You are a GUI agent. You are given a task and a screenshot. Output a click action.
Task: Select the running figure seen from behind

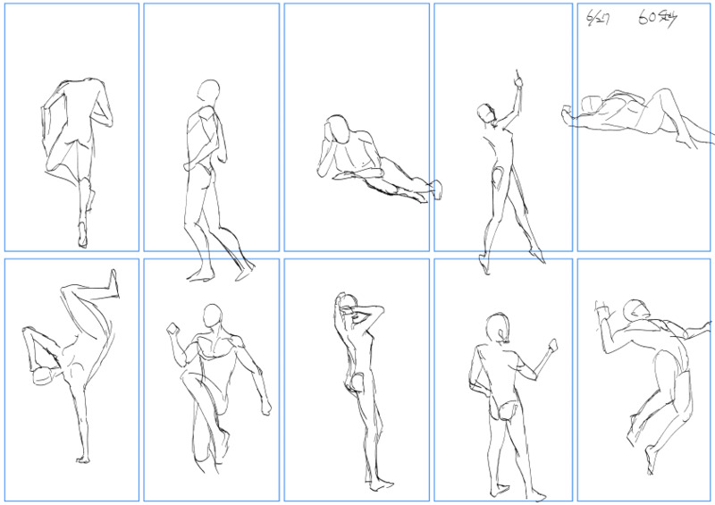point(77,164)
